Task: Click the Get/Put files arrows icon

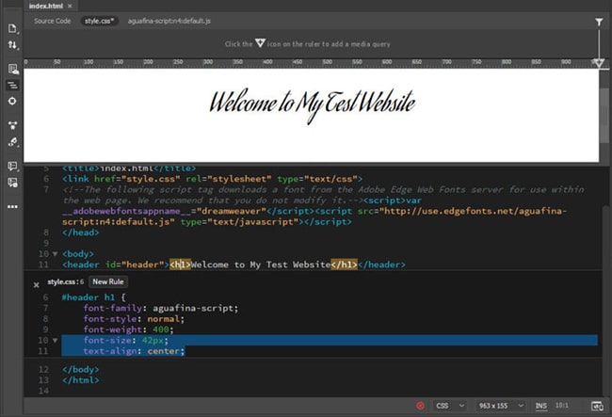Action: 12,44
